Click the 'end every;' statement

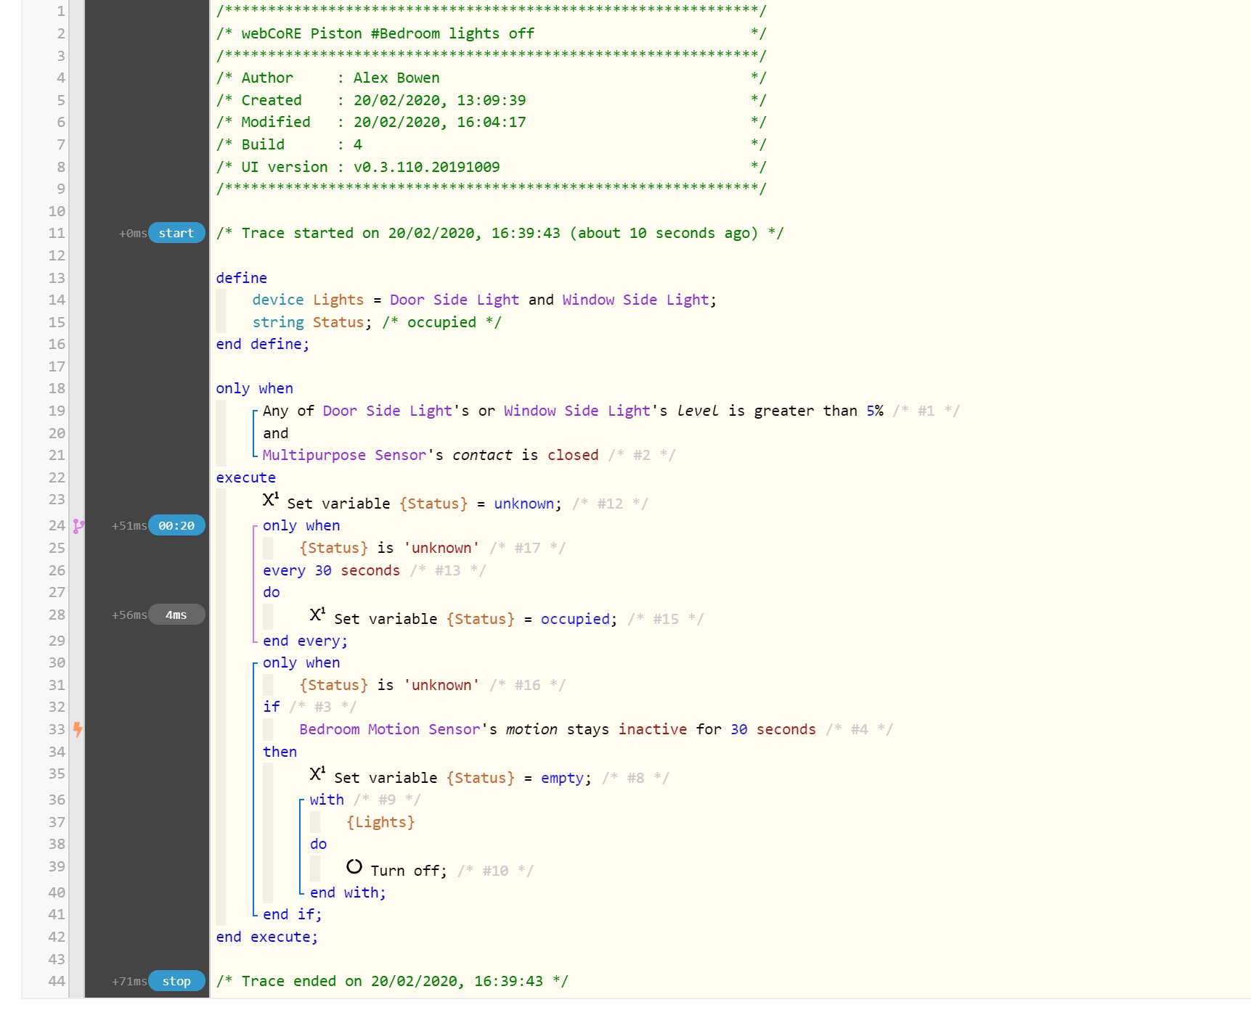(x=305, y=641)
